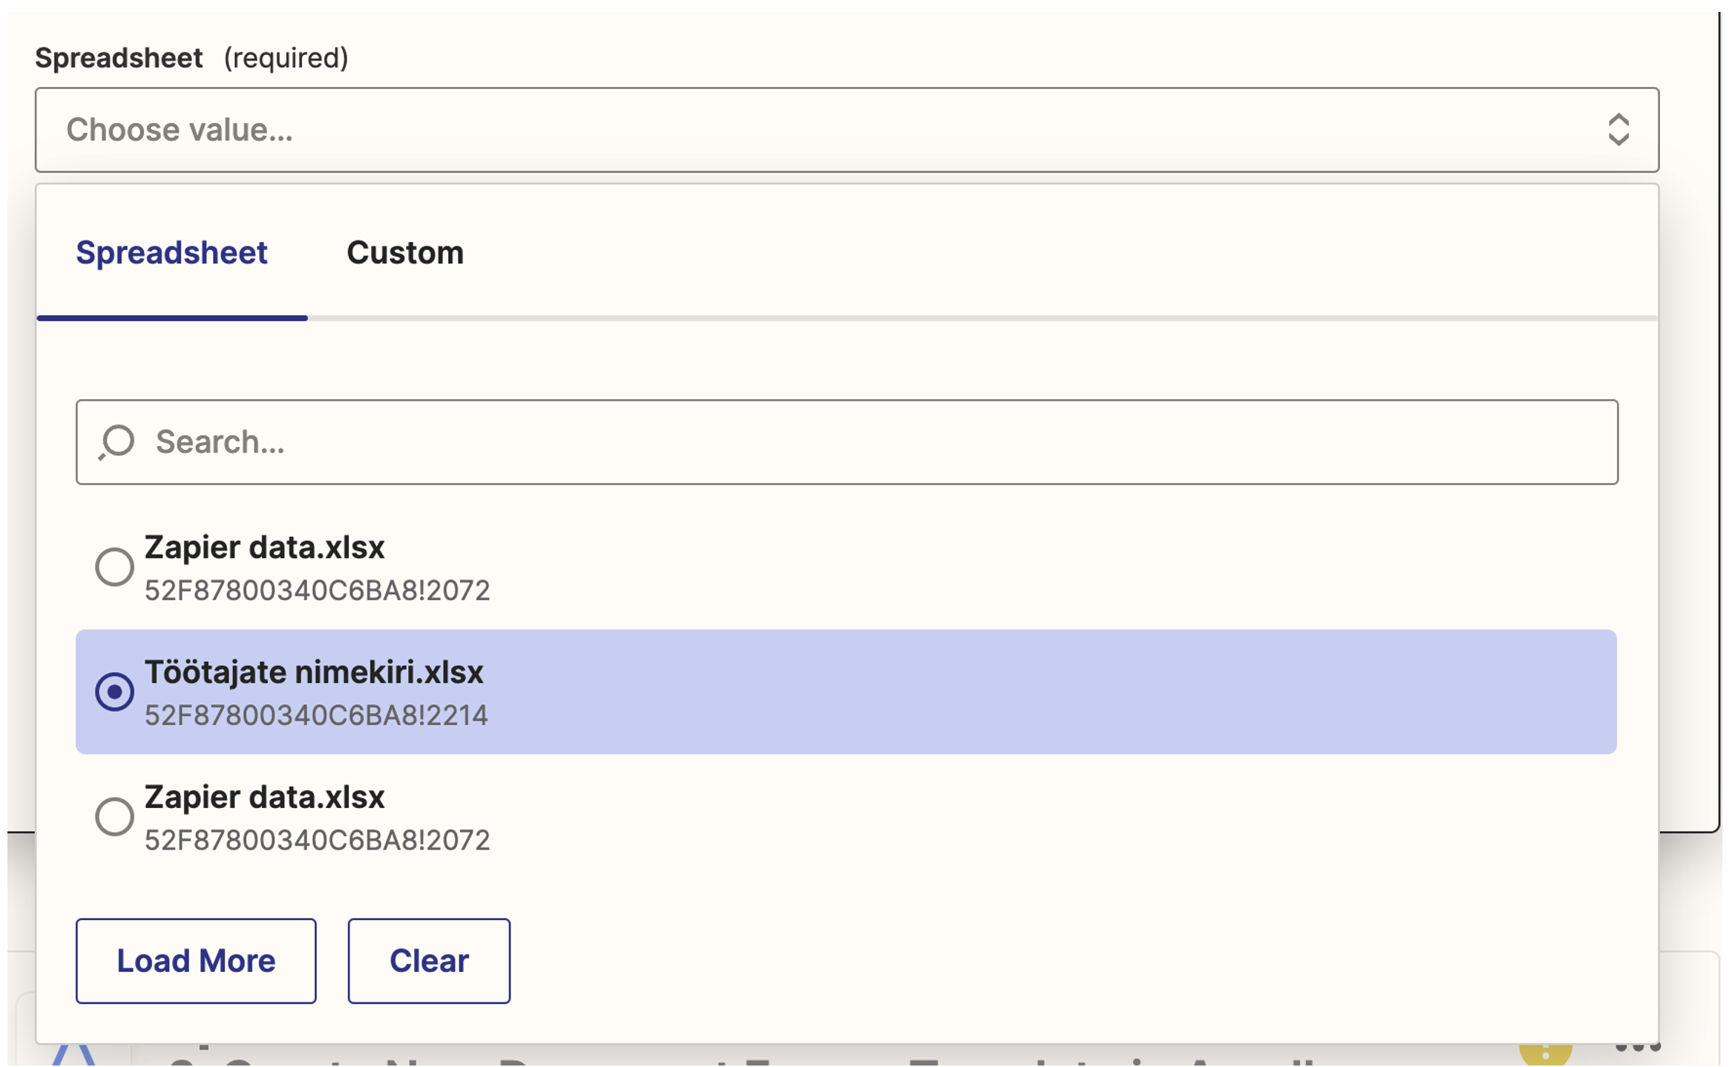The height and width of the screenshot is (1067, 1735).
Task: Click the ID 52F87800340C6BA8!2214 text
Action: pos(317,715)
